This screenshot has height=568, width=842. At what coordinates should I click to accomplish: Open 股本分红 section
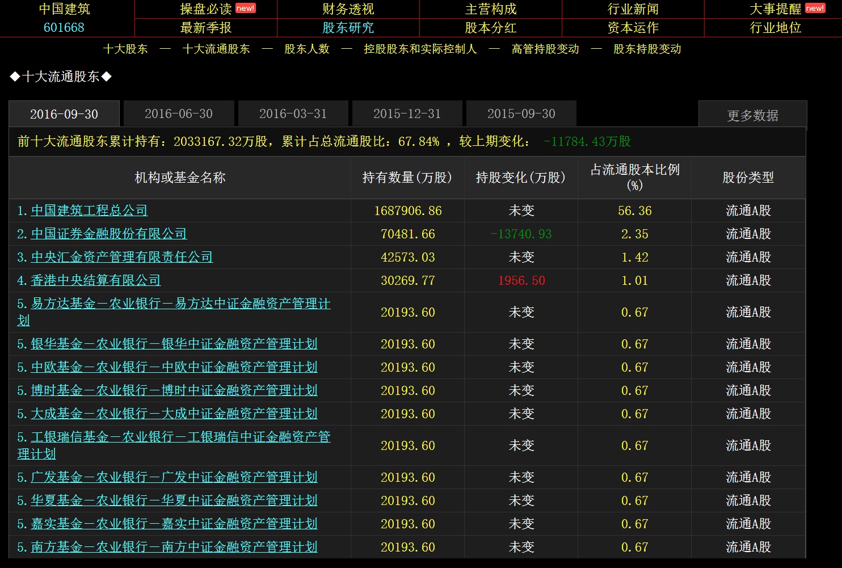[491, 28]
